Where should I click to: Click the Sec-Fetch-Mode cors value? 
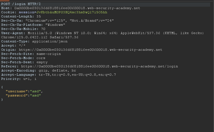(41, 58)
